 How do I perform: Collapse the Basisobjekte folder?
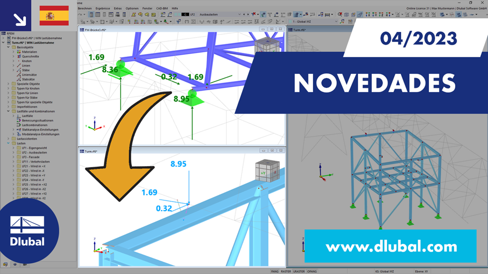click(x=9, y=47)
